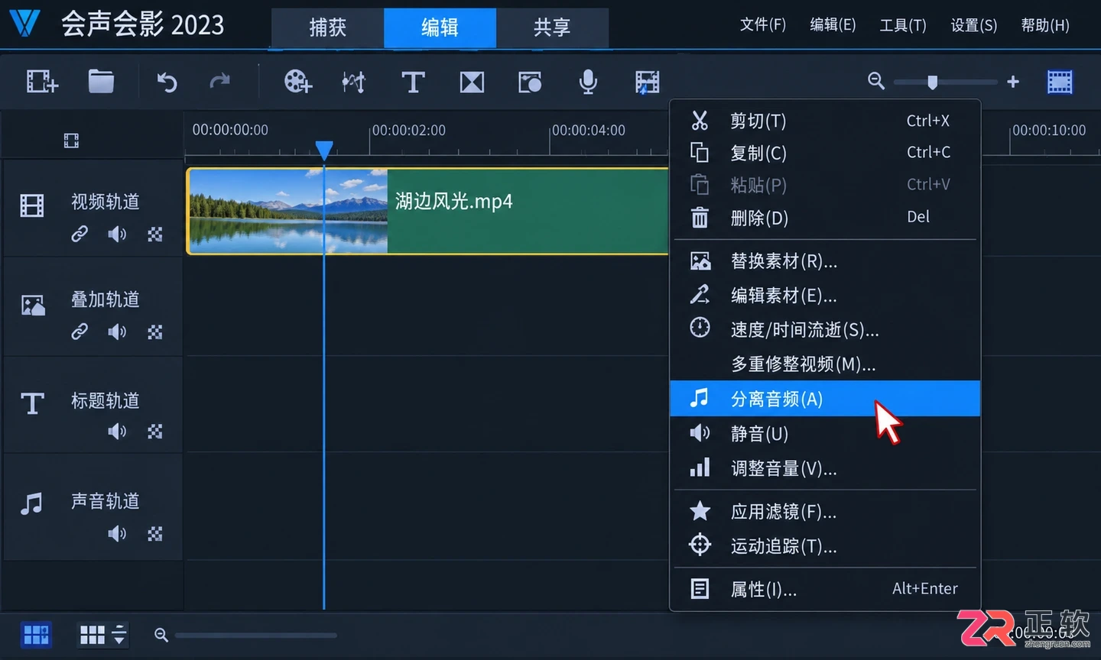The image size is (1101, 660).
Task: Open the 帮助(H) menu
Action: pos(1045,25)
